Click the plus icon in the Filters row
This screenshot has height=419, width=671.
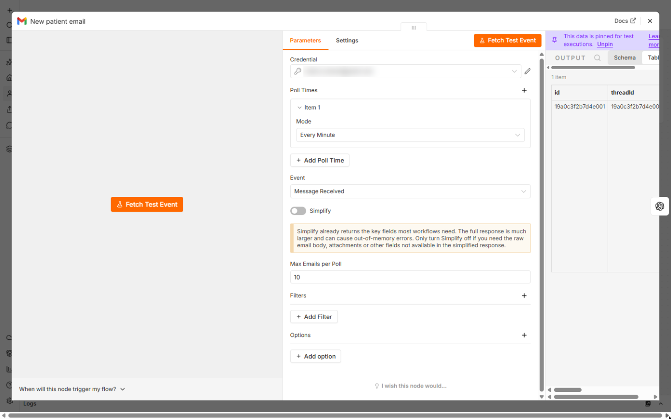click(x=524, y=295)
